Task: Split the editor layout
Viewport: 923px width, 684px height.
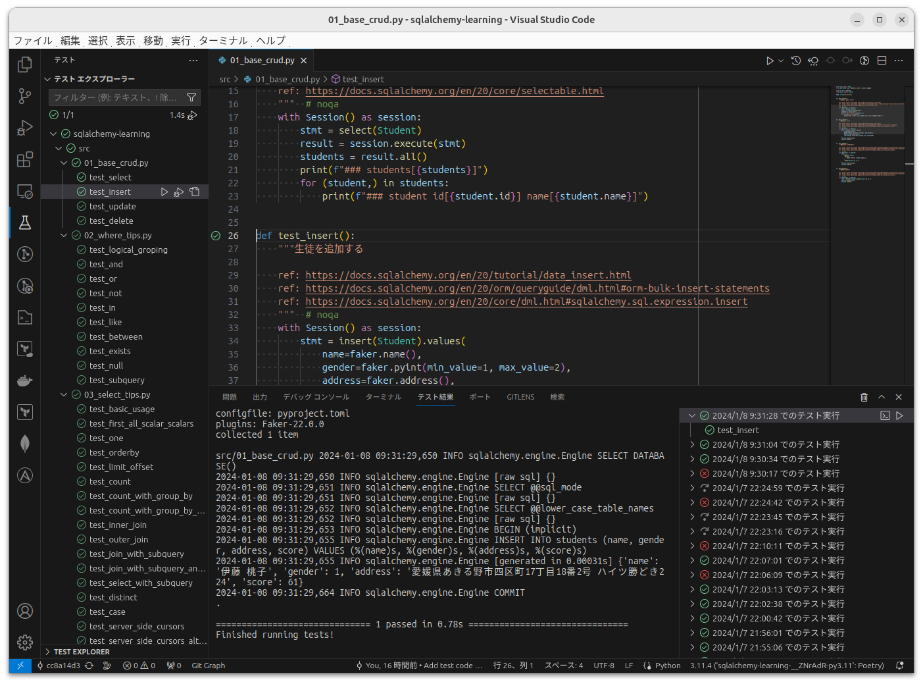Action: [x=882, y=61]
